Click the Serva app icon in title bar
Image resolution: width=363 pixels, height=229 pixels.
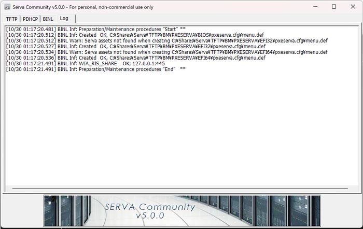(7, 6)
